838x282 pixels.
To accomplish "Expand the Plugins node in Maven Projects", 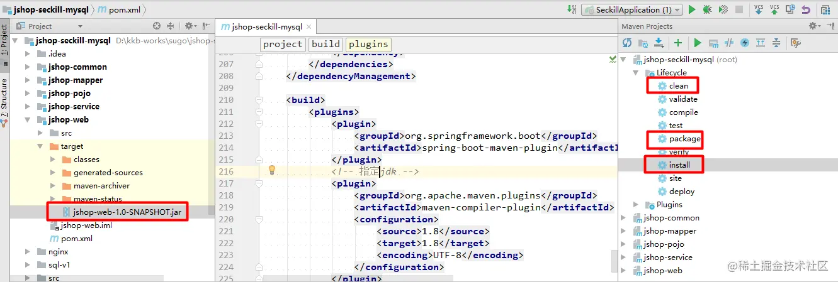I will point(635,205).
